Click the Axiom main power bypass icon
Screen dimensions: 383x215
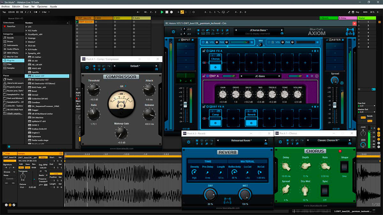(173, 32)
